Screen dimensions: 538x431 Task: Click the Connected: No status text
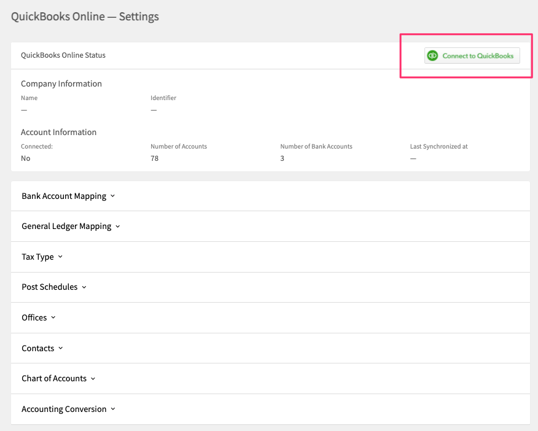[25, 158]
